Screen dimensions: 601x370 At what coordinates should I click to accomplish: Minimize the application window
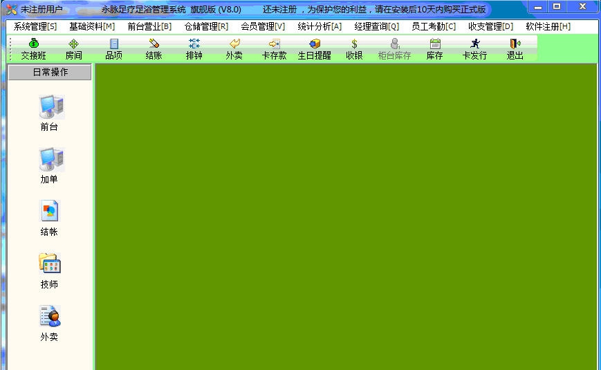[x=538, y=7]
